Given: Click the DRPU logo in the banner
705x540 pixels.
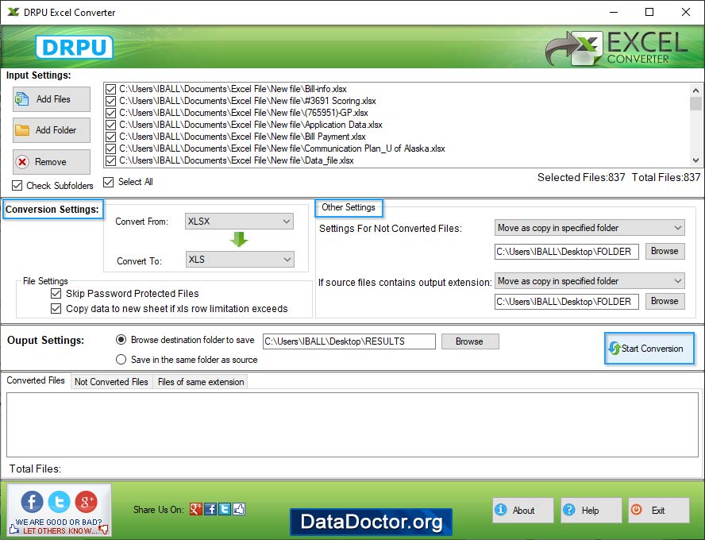Looking at the screenshot, I should point(74,47).
